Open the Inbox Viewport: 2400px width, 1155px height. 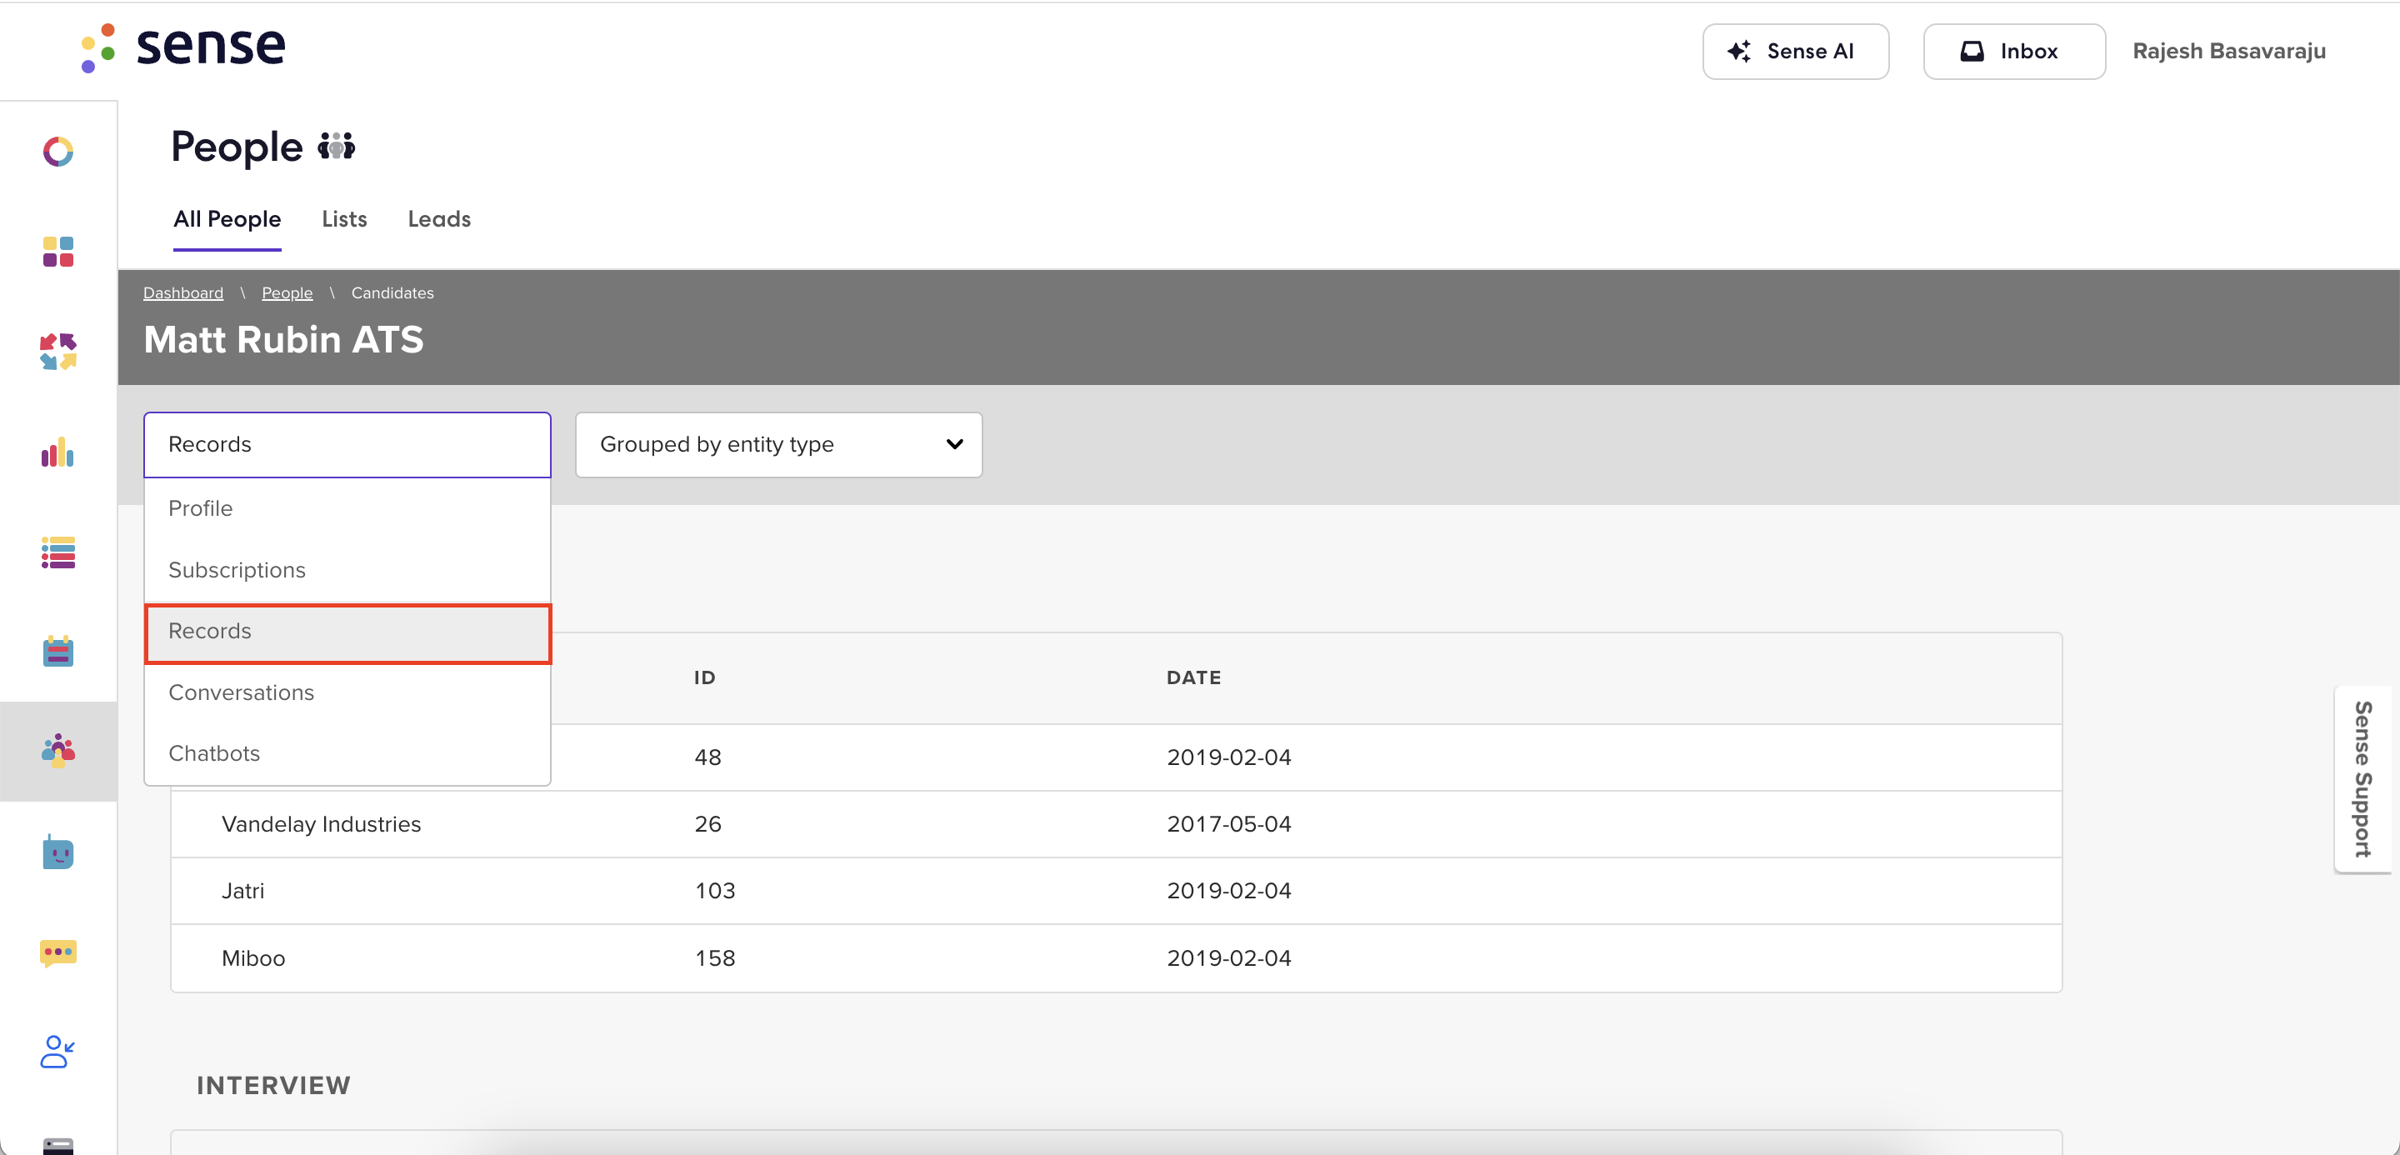click(2014, 51)
